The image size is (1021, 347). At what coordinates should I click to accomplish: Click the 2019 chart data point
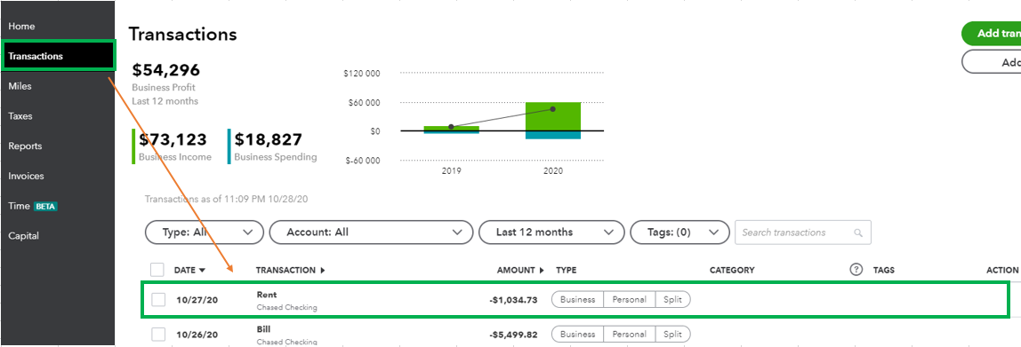coord(451,127)
